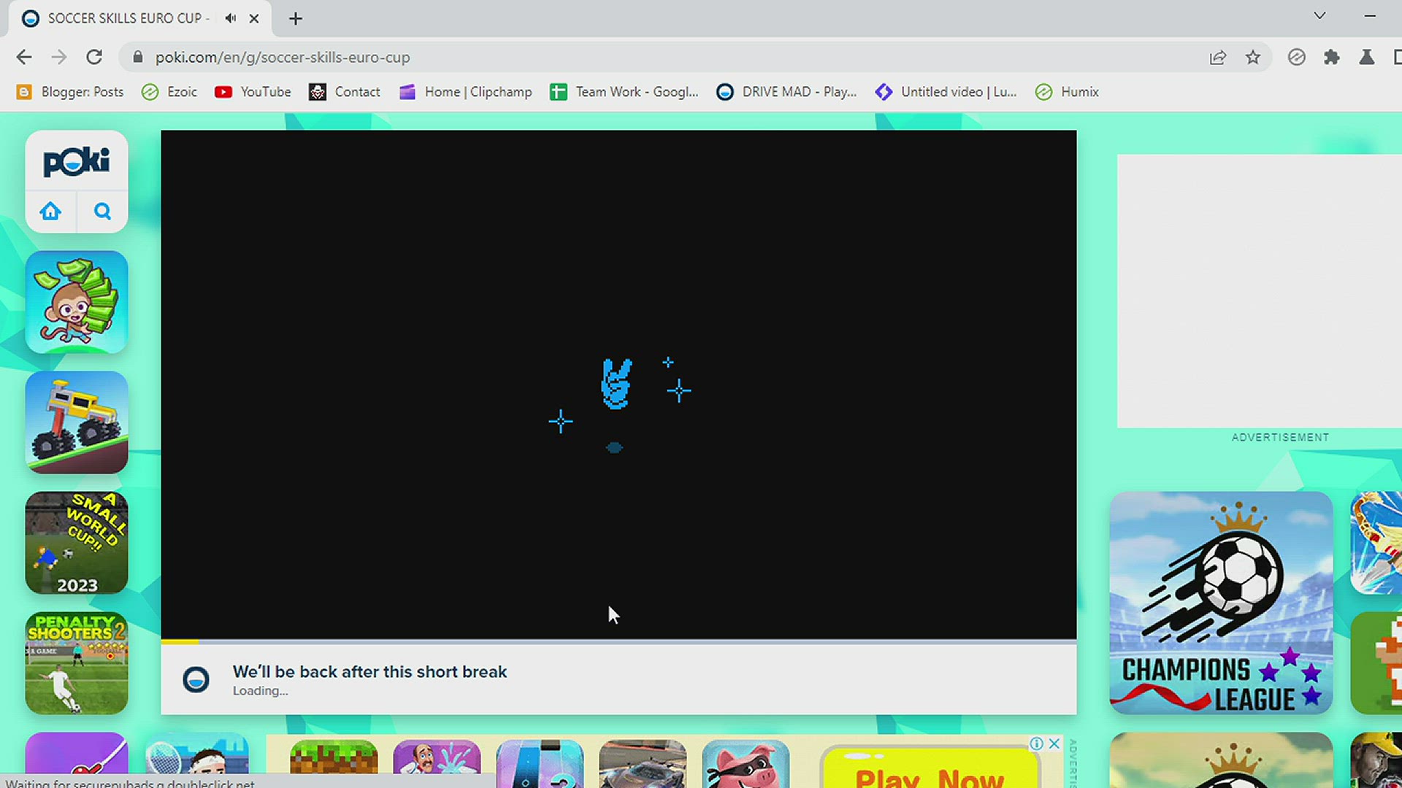This screenshot has width=1402, height=788.
Task: Open the block terrain game ad icon
Action: tap(334, 764)
